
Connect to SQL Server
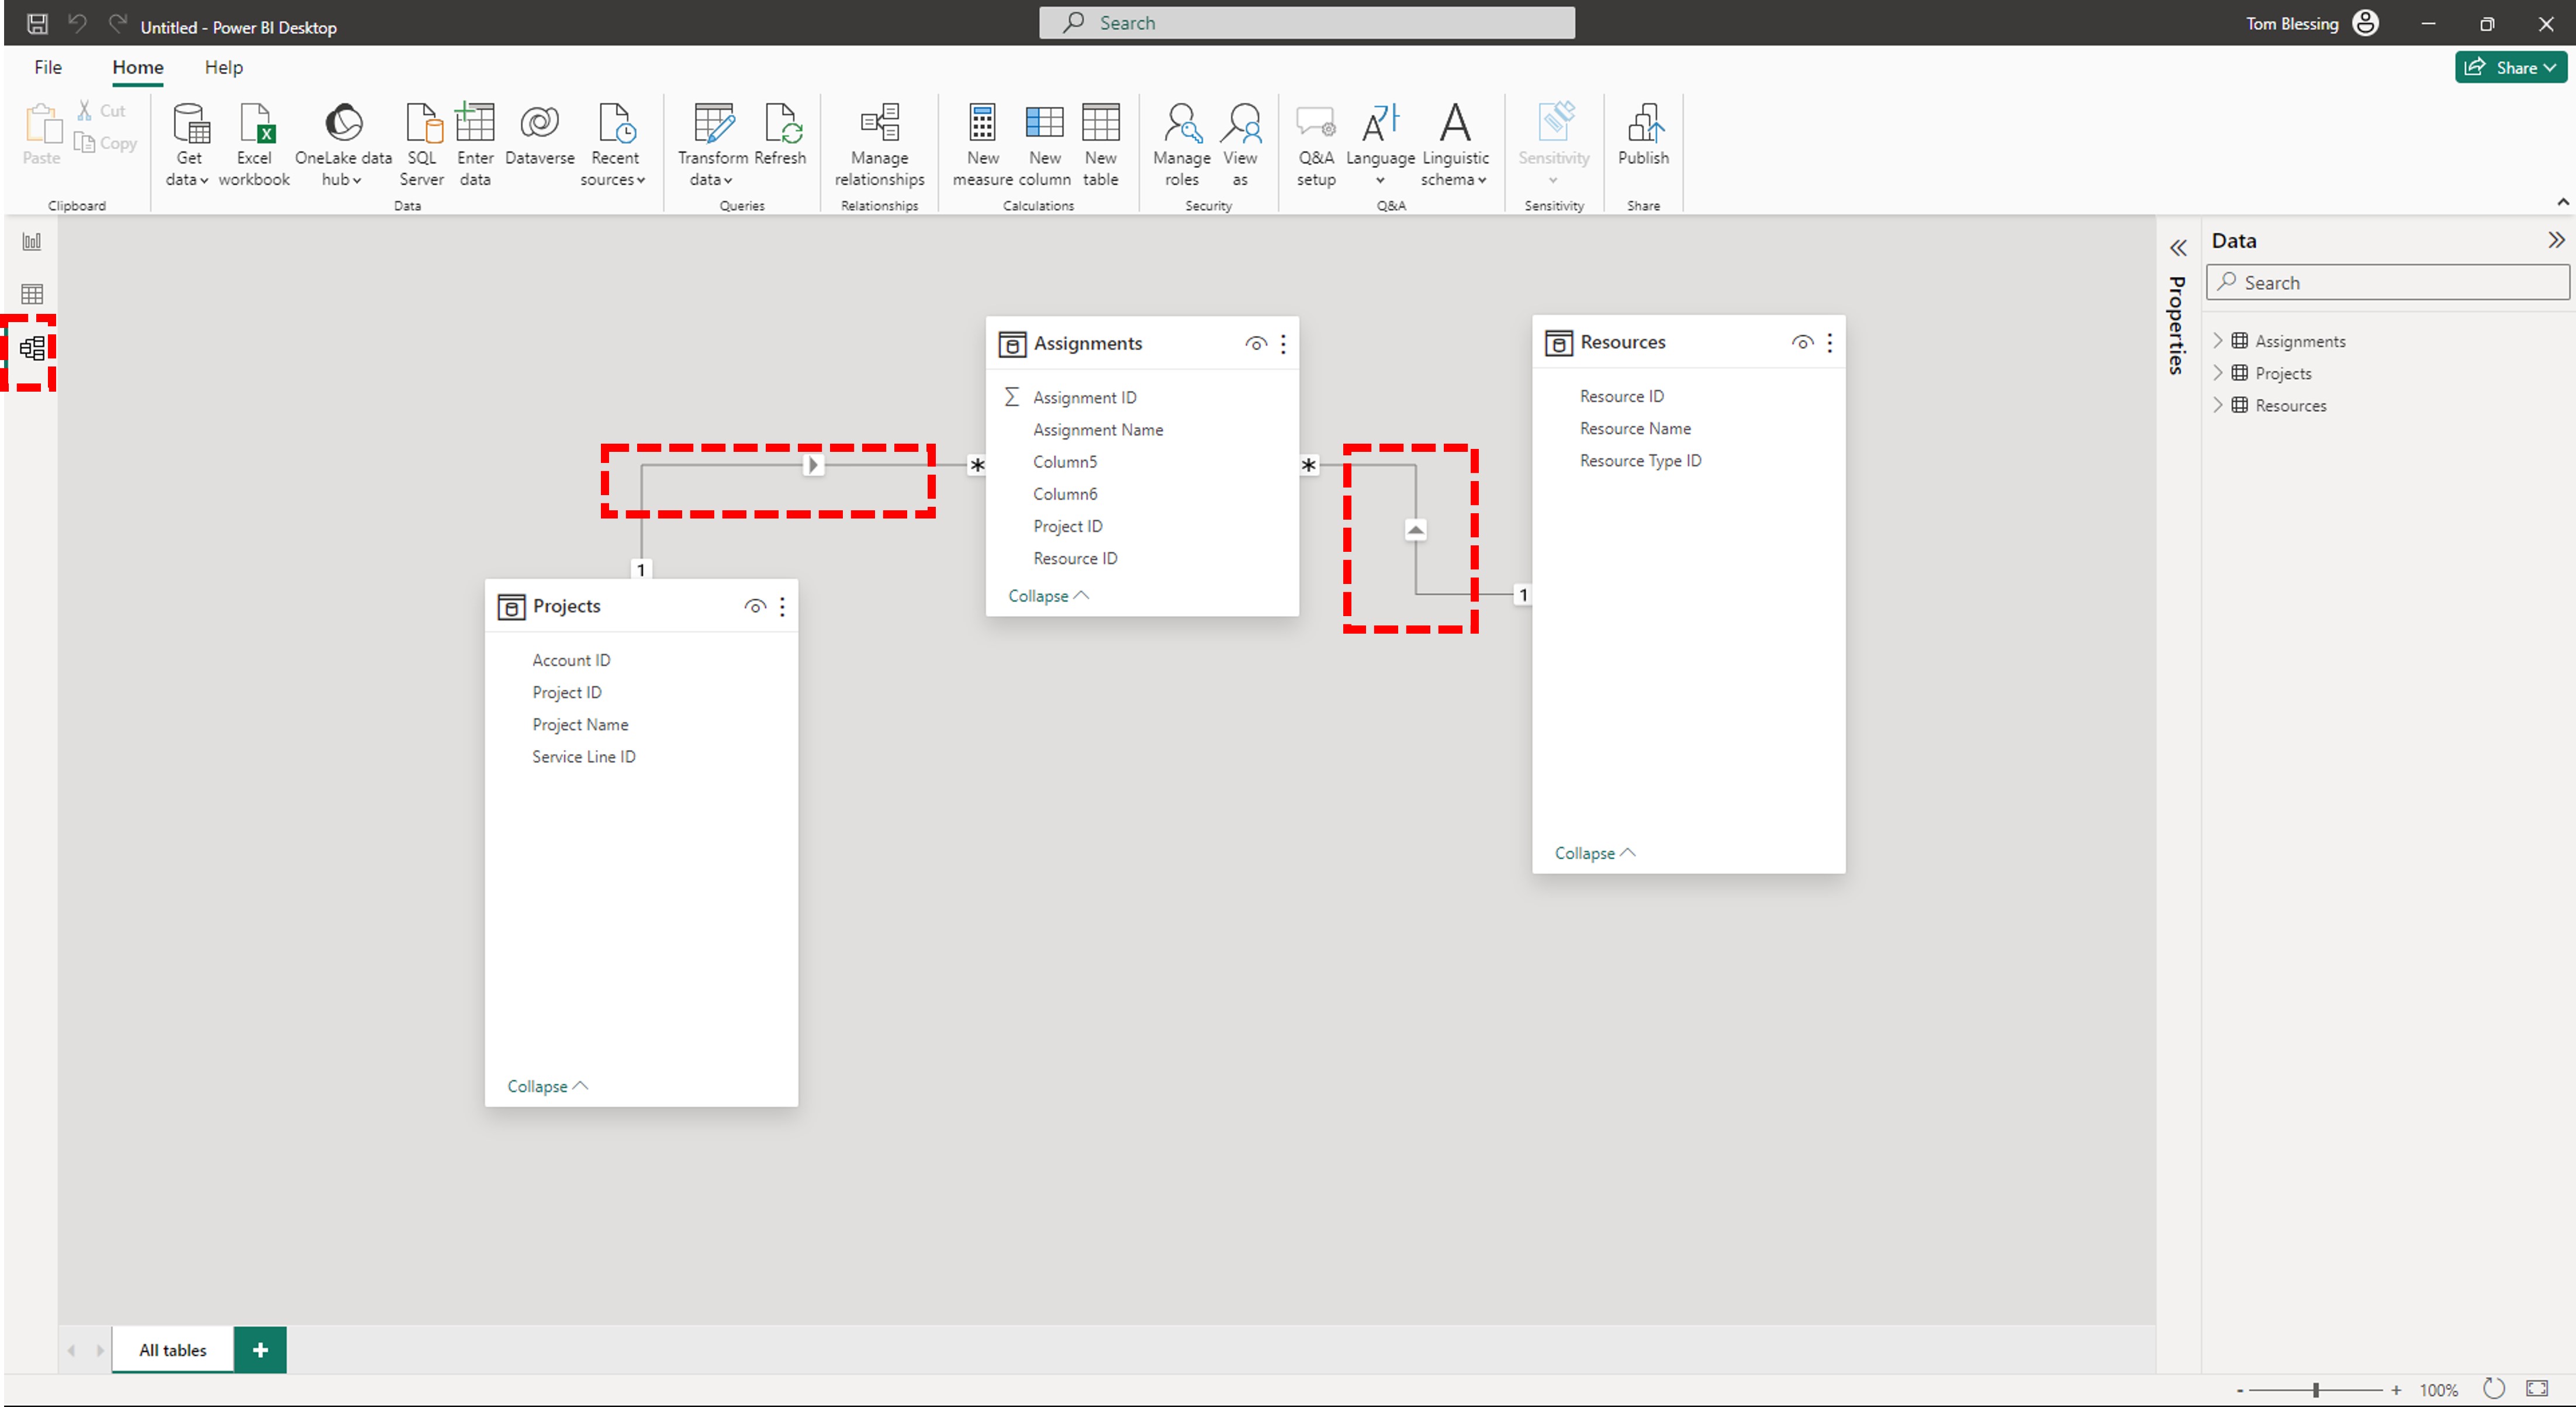(421, 143)
